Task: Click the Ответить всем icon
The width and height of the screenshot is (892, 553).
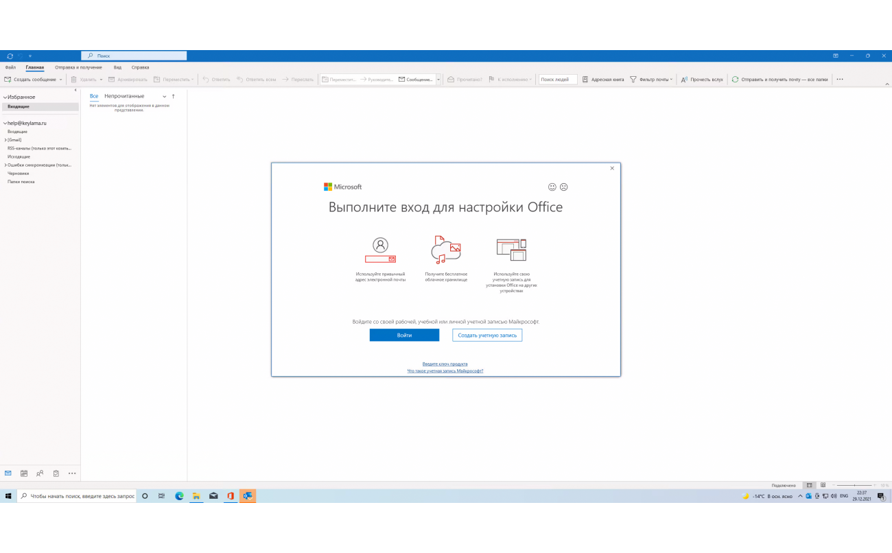Action: 240,80
